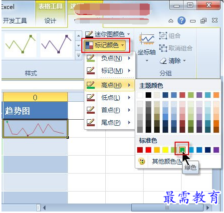The image size is (224, 213).
Task: Open the 标记颜色 marker color dropdown
Action: [x=105, y=45]
